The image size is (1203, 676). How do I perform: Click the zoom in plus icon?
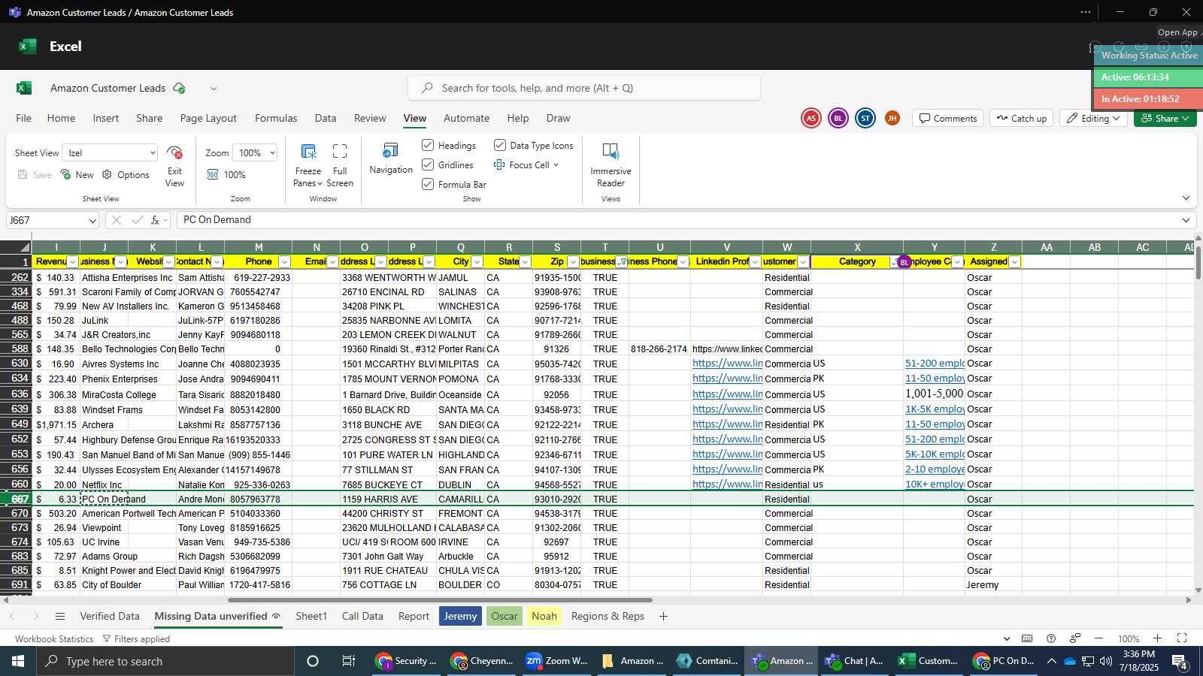1158,638
